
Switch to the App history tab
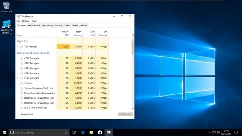[47, 25]
